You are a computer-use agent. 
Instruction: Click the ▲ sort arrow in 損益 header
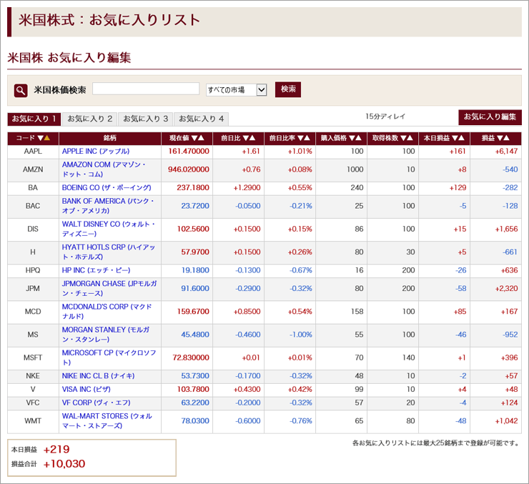(x=506, y=138)
